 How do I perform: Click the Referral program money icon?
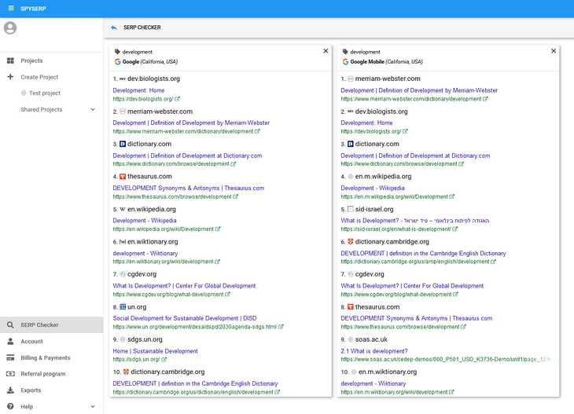(x=10, y=374)
